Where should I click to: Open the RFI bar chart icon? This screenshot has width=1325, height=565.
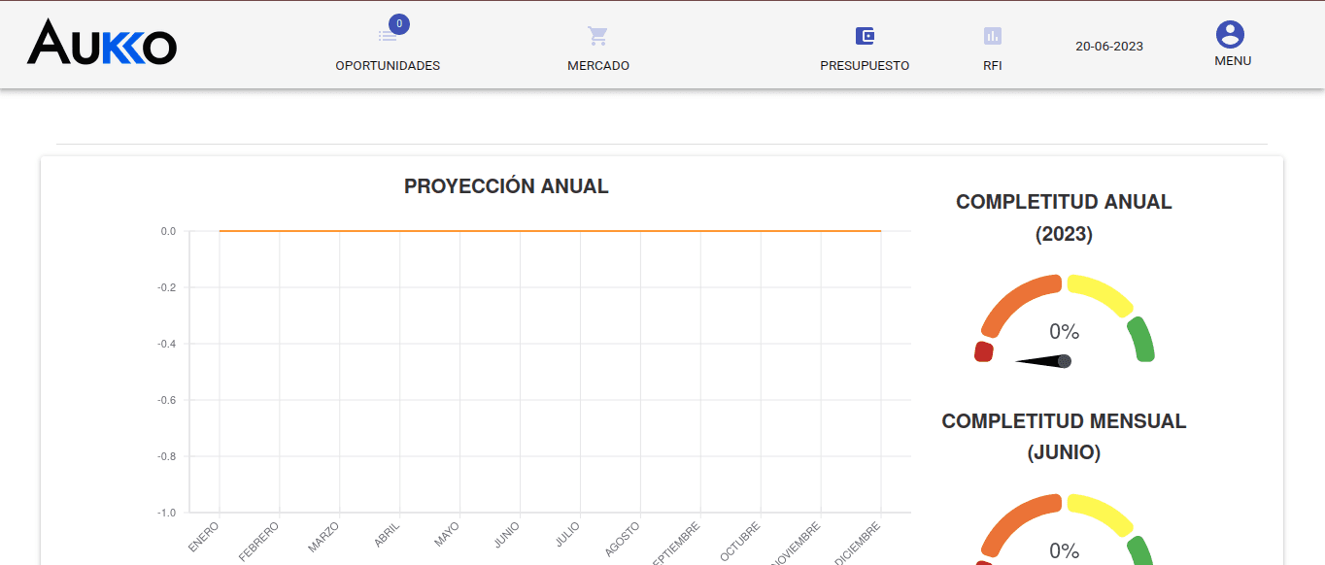point(992,37)
